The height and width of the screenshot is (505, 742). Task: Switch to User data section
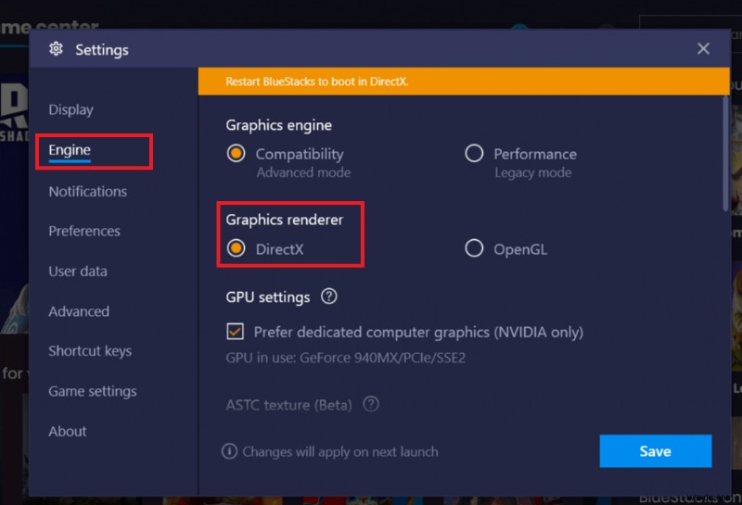point(78,271)
